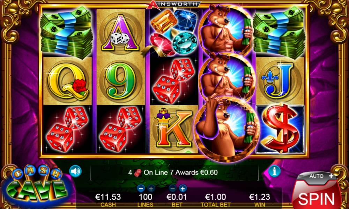The height and width of the screenshot is (209, 349).
Task: Open the info paytable button
Action: tap(274, 171)
